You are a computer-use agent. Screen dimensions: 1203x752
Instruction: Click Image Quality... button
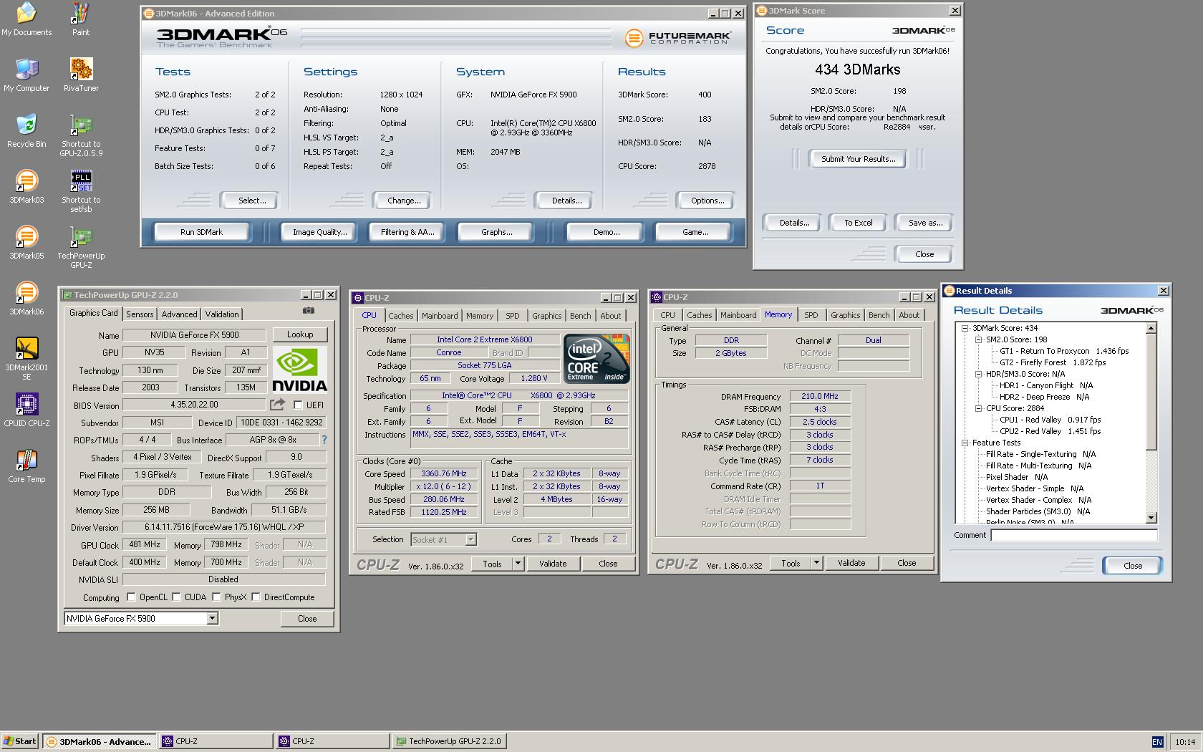pyautogui.click(x=319, y=232)
